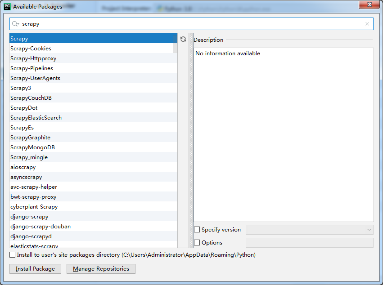383x285 pixels.
Task: Select the Scrapy-Pipelines package
Action: pos(93,68)
